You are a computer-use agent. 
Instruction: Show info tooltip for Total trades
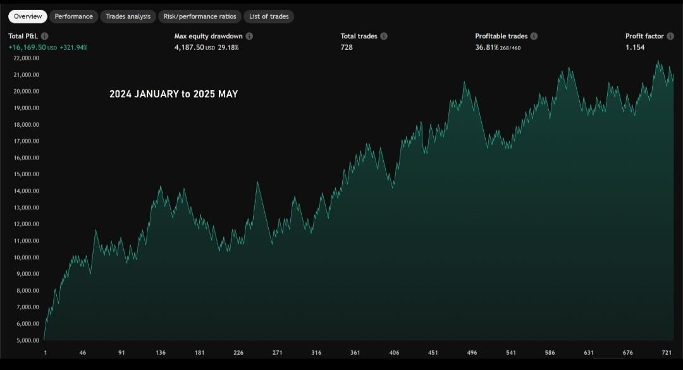coord(384,37)
